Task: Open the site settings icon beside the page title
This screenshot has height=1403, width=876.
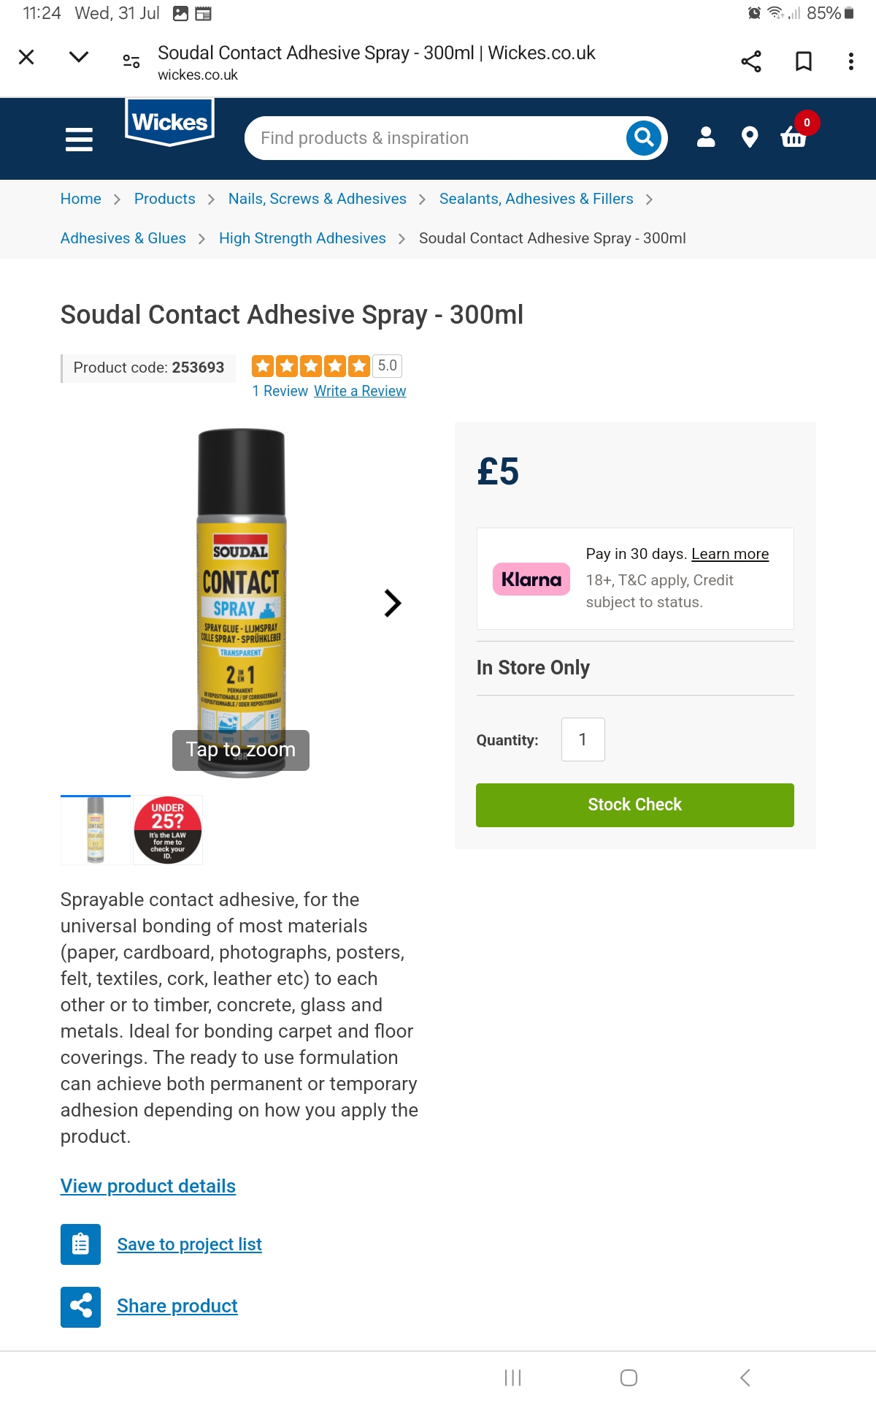Action: tap(131, 61)
